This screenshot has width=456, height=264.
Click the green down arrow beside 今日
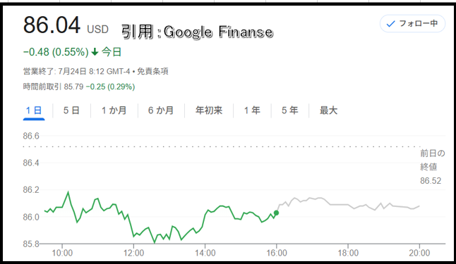95,52
